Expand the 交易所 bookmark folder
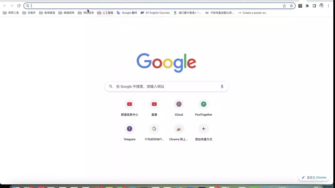The height and width of the screenshot is (188, 335). pyautogui.click(x=29, y=13)
